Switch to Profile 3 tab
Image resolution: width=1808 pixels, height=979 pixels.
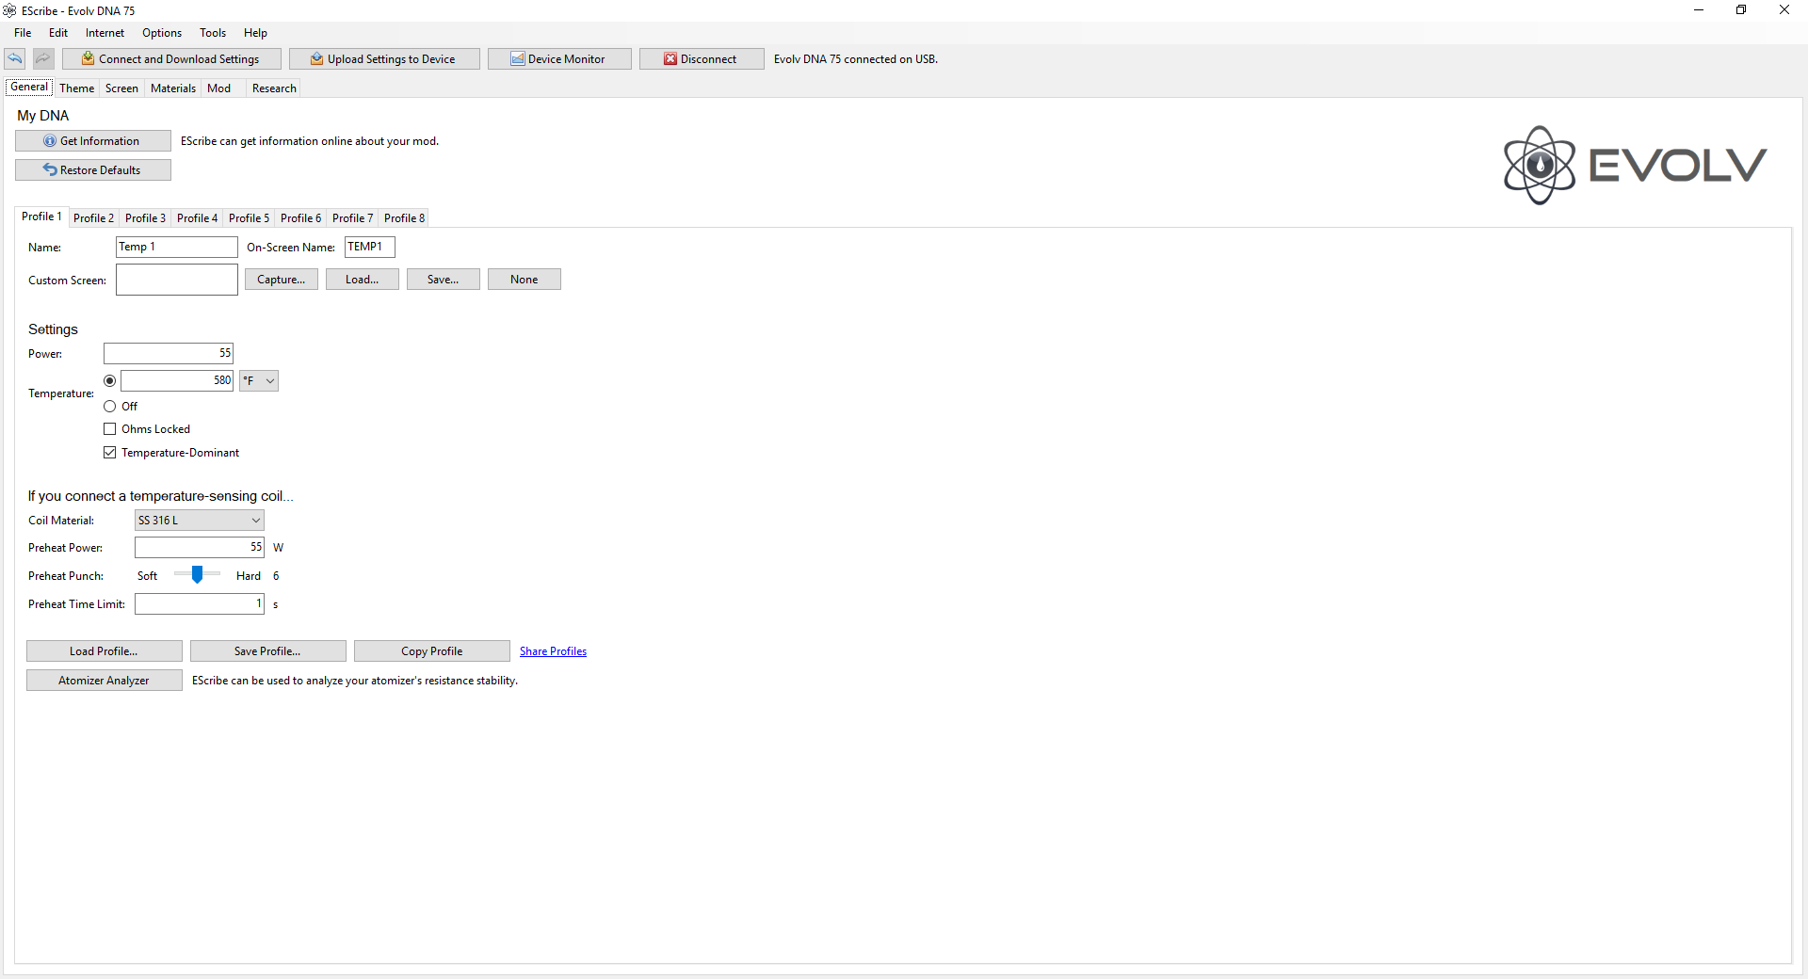[x=145, y=218]
